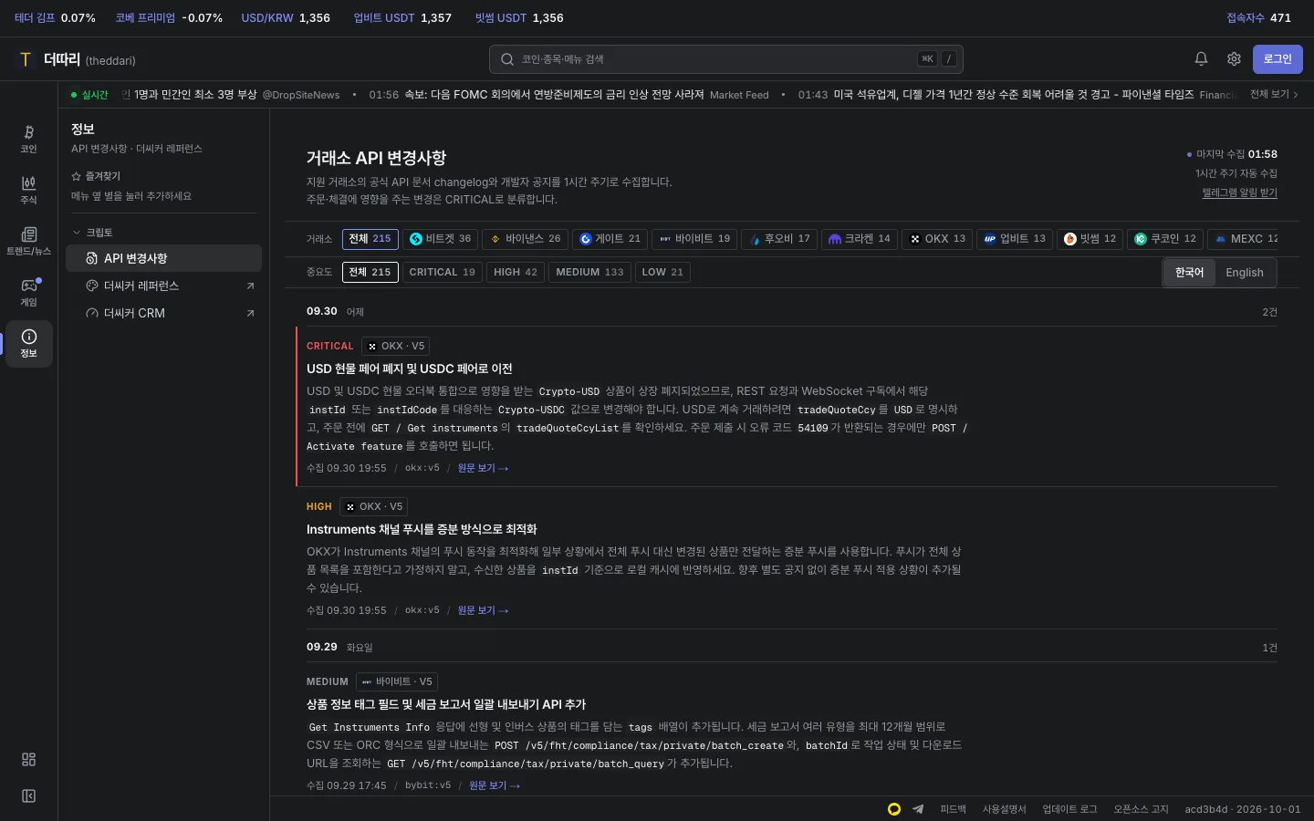Filter by 빗썸 exchange
Viewport: 1314px width, 821px height.
click(x=1090, y=239)
